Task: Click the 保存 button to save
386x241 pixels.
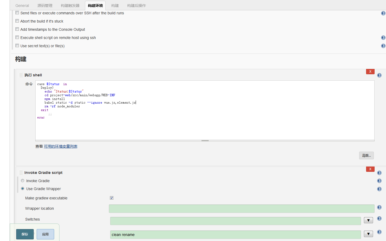Action: pyautogui.click(x=25, y=234)
